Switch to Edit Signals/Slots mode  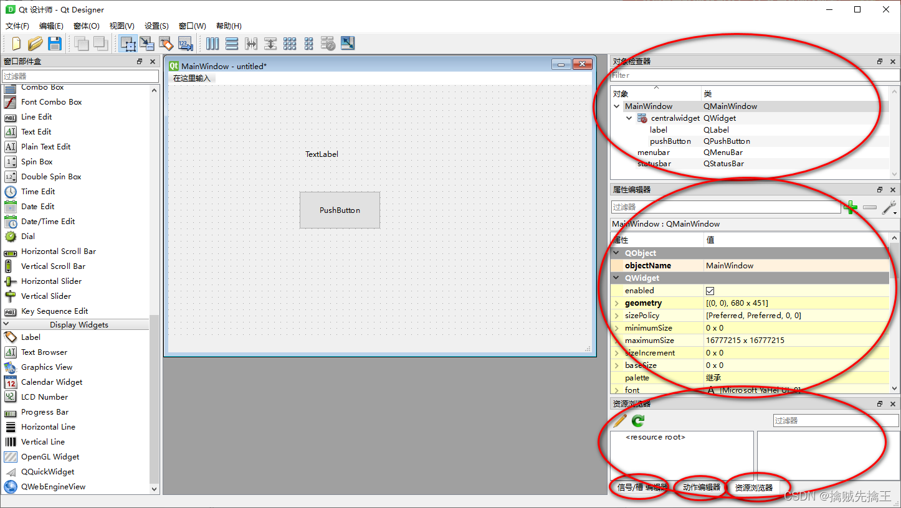tap(147, 43)
